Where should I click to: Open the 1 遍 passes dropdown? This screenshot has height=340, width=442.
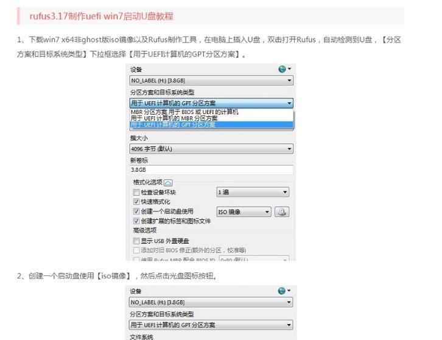tap(253, 193)
